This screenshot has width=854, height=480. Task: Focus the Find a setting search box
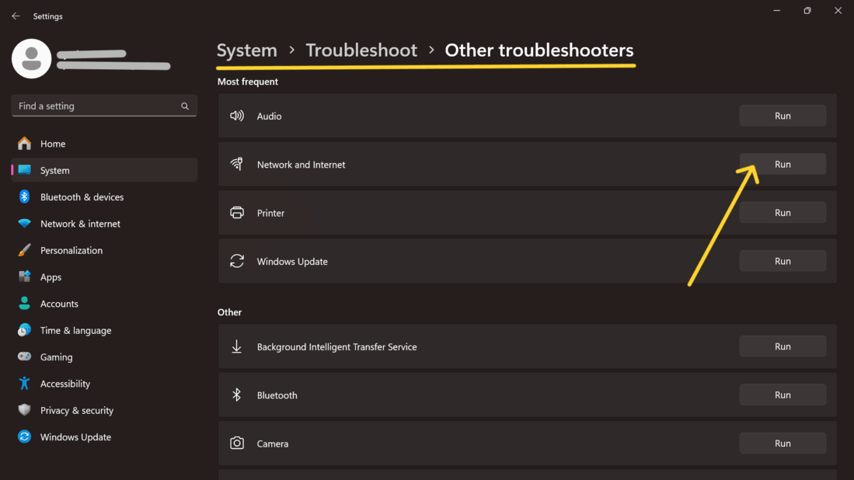point(104,106)
